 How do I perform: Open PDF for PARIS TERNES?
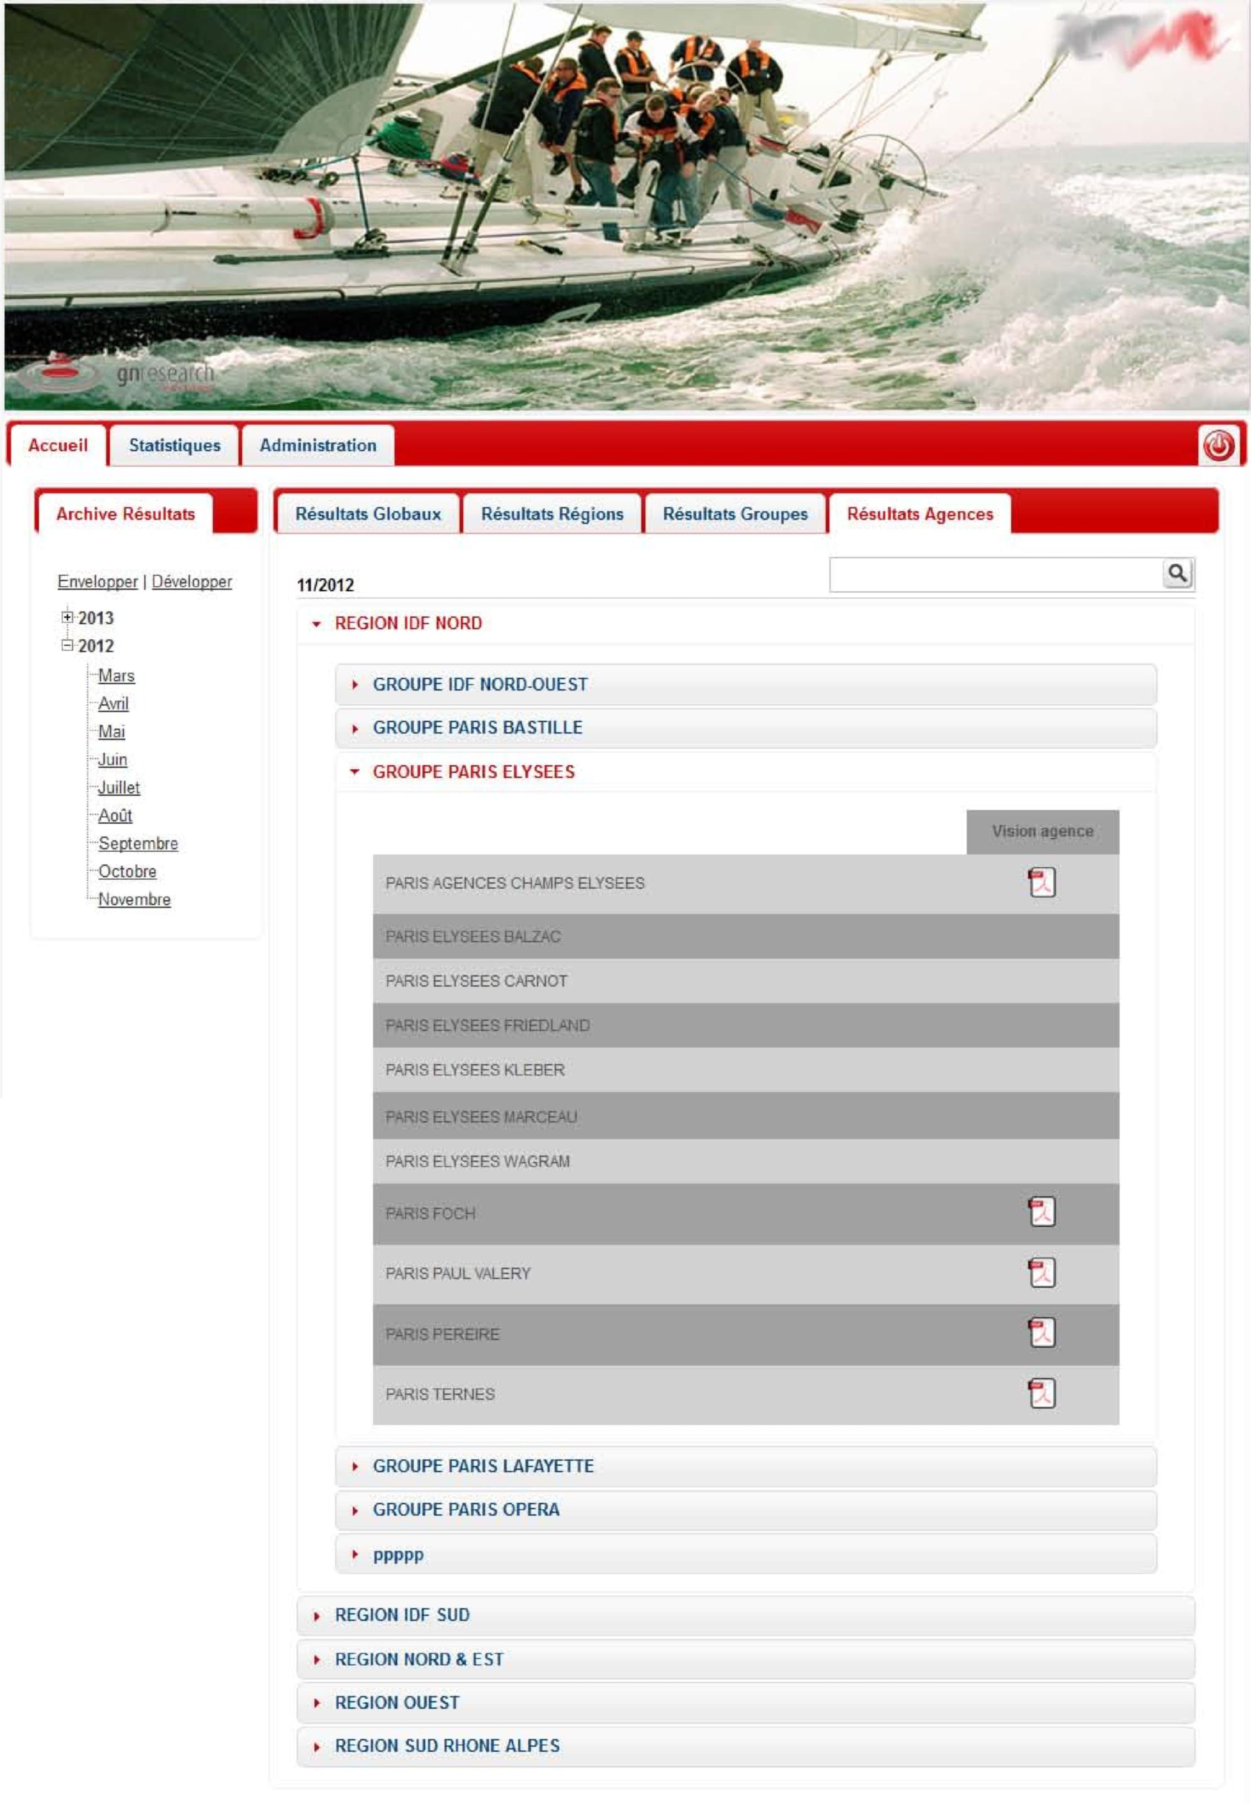coord(1042,1394)
